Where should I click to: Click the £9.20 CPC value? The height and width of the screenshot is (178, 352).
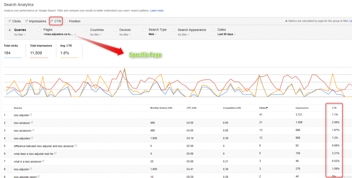(x=190, y=176)
